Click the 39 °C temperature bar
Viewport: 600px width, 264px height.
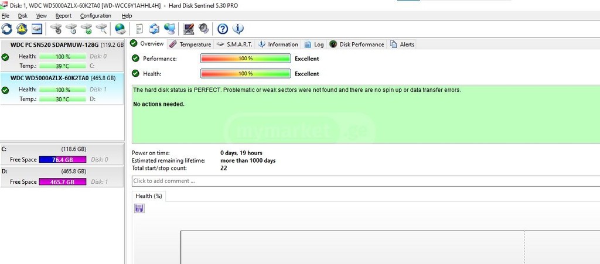(62, 66)
